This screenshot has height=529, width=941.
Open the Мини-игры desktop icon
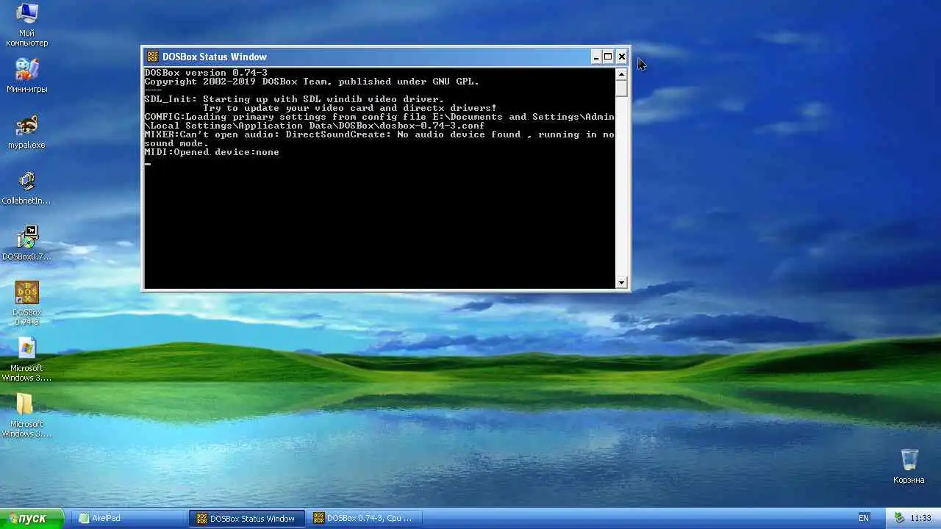coord(27,76)
